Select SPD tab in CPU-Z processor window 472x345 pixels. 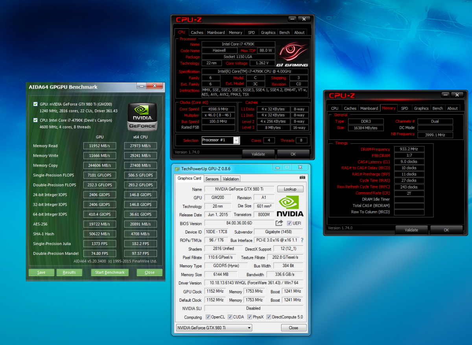click(x=251, y=33)
